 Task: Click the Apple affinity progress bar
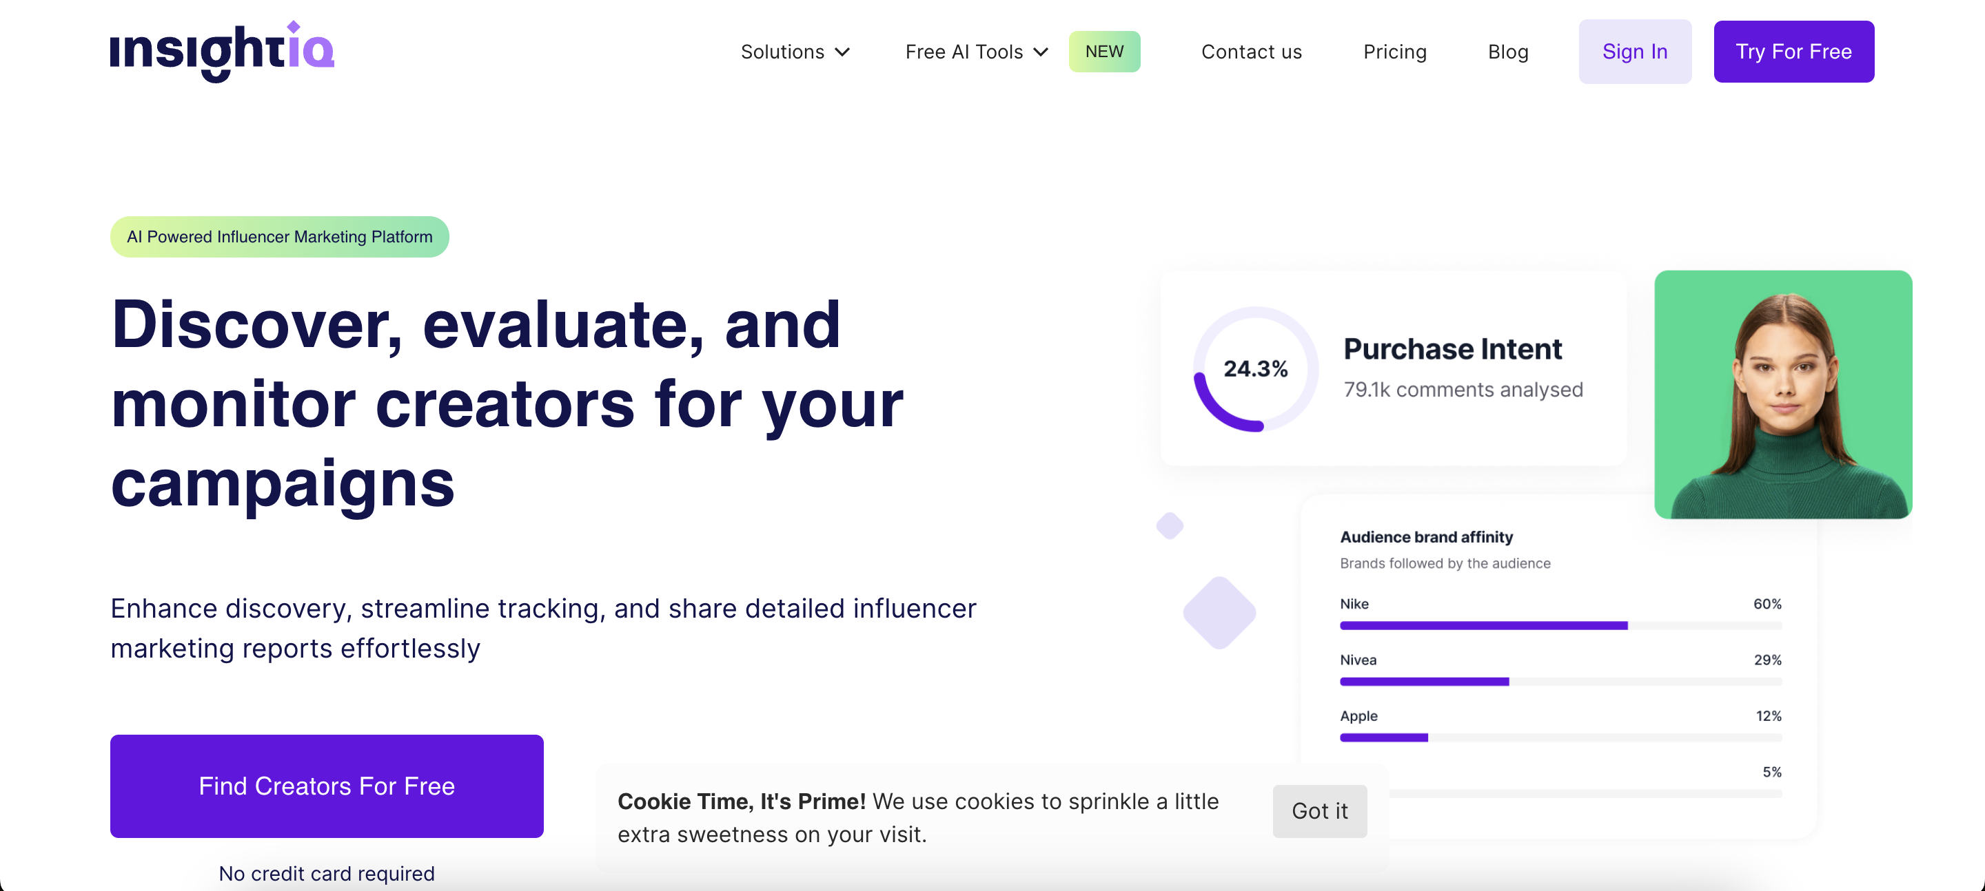pyautogui.click(x=1560, y=737)
